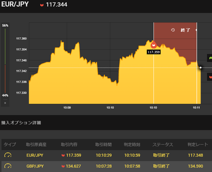Click the 判定時刻 column header
The image size is (212, 172).
point(132,145)
